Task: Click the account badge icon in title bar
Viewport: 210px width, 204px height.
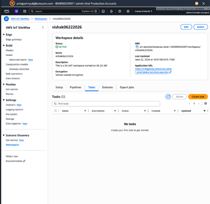Action: (12, 3)
